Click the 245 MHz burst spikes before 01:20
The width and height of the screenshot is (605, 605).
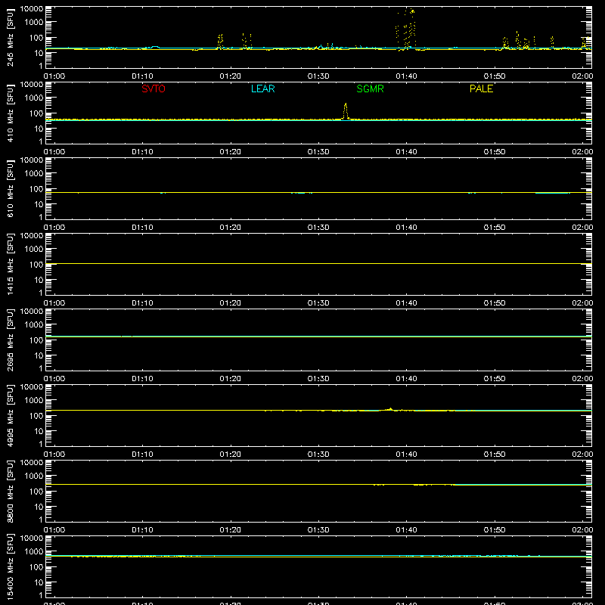220,42
